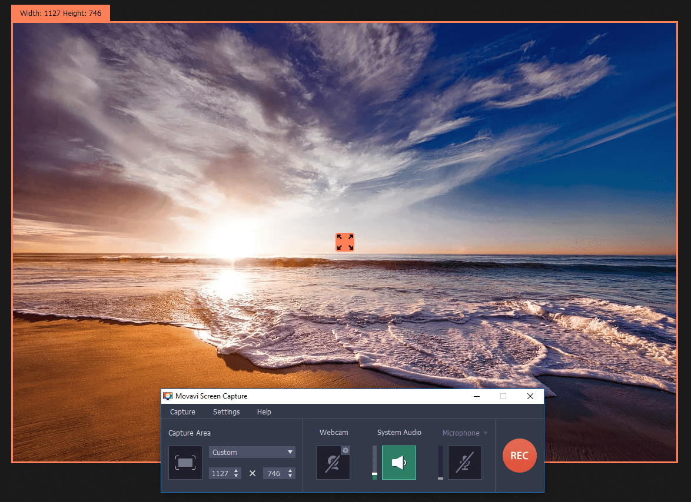Click the Width Height size label
This screenshot has width=691, height=502.
coord(61,13)
